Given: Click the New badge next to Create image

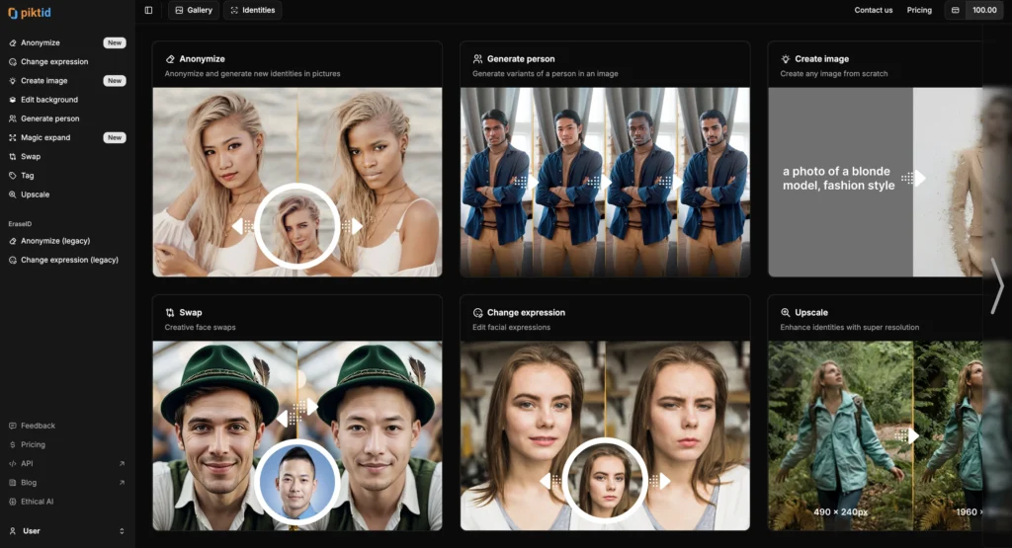Looking at the screenshot, I should pos(115,81).
